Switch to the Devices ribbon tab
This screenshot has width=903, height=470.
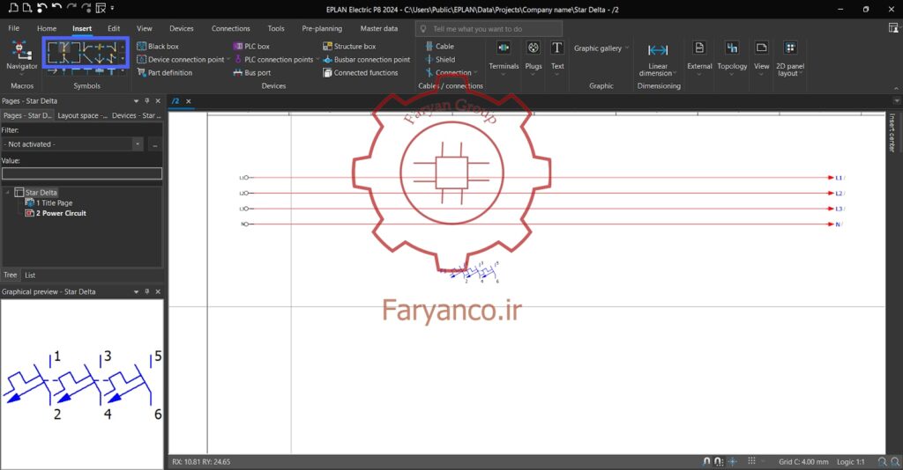point(182,28)
